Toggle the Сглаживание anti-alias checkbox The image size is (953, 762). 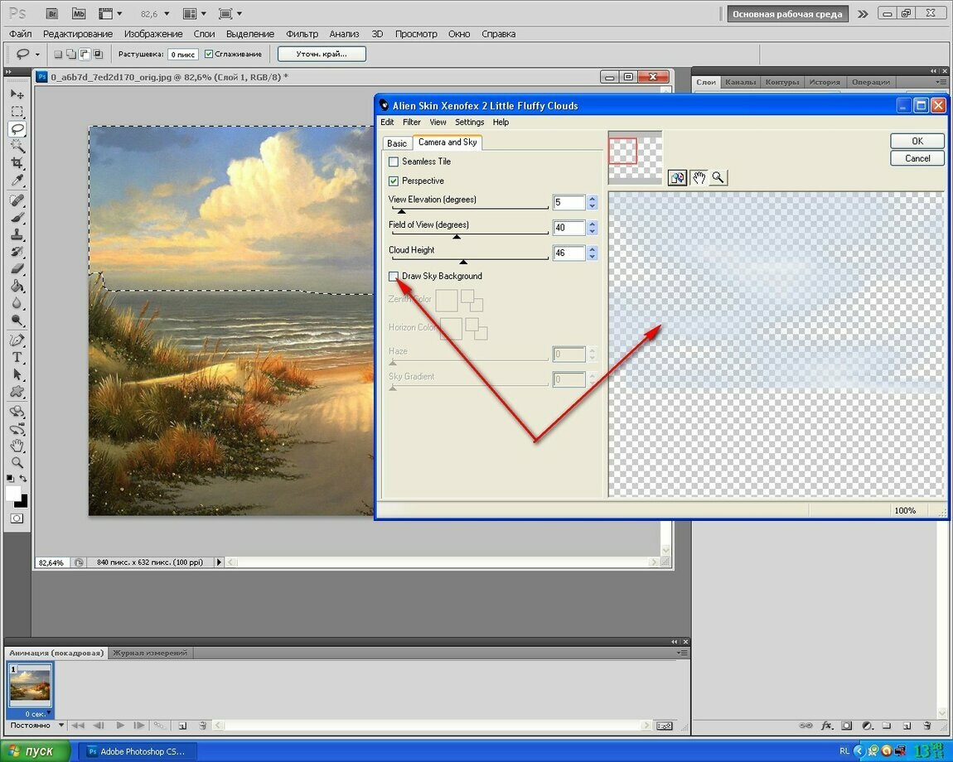tap(209, 54)
